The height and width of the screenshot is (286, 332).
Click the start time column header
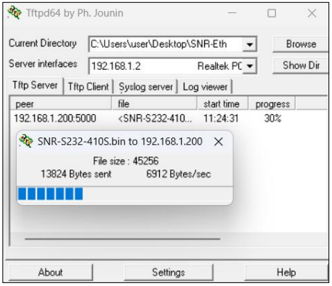click(x=223, y=104)
